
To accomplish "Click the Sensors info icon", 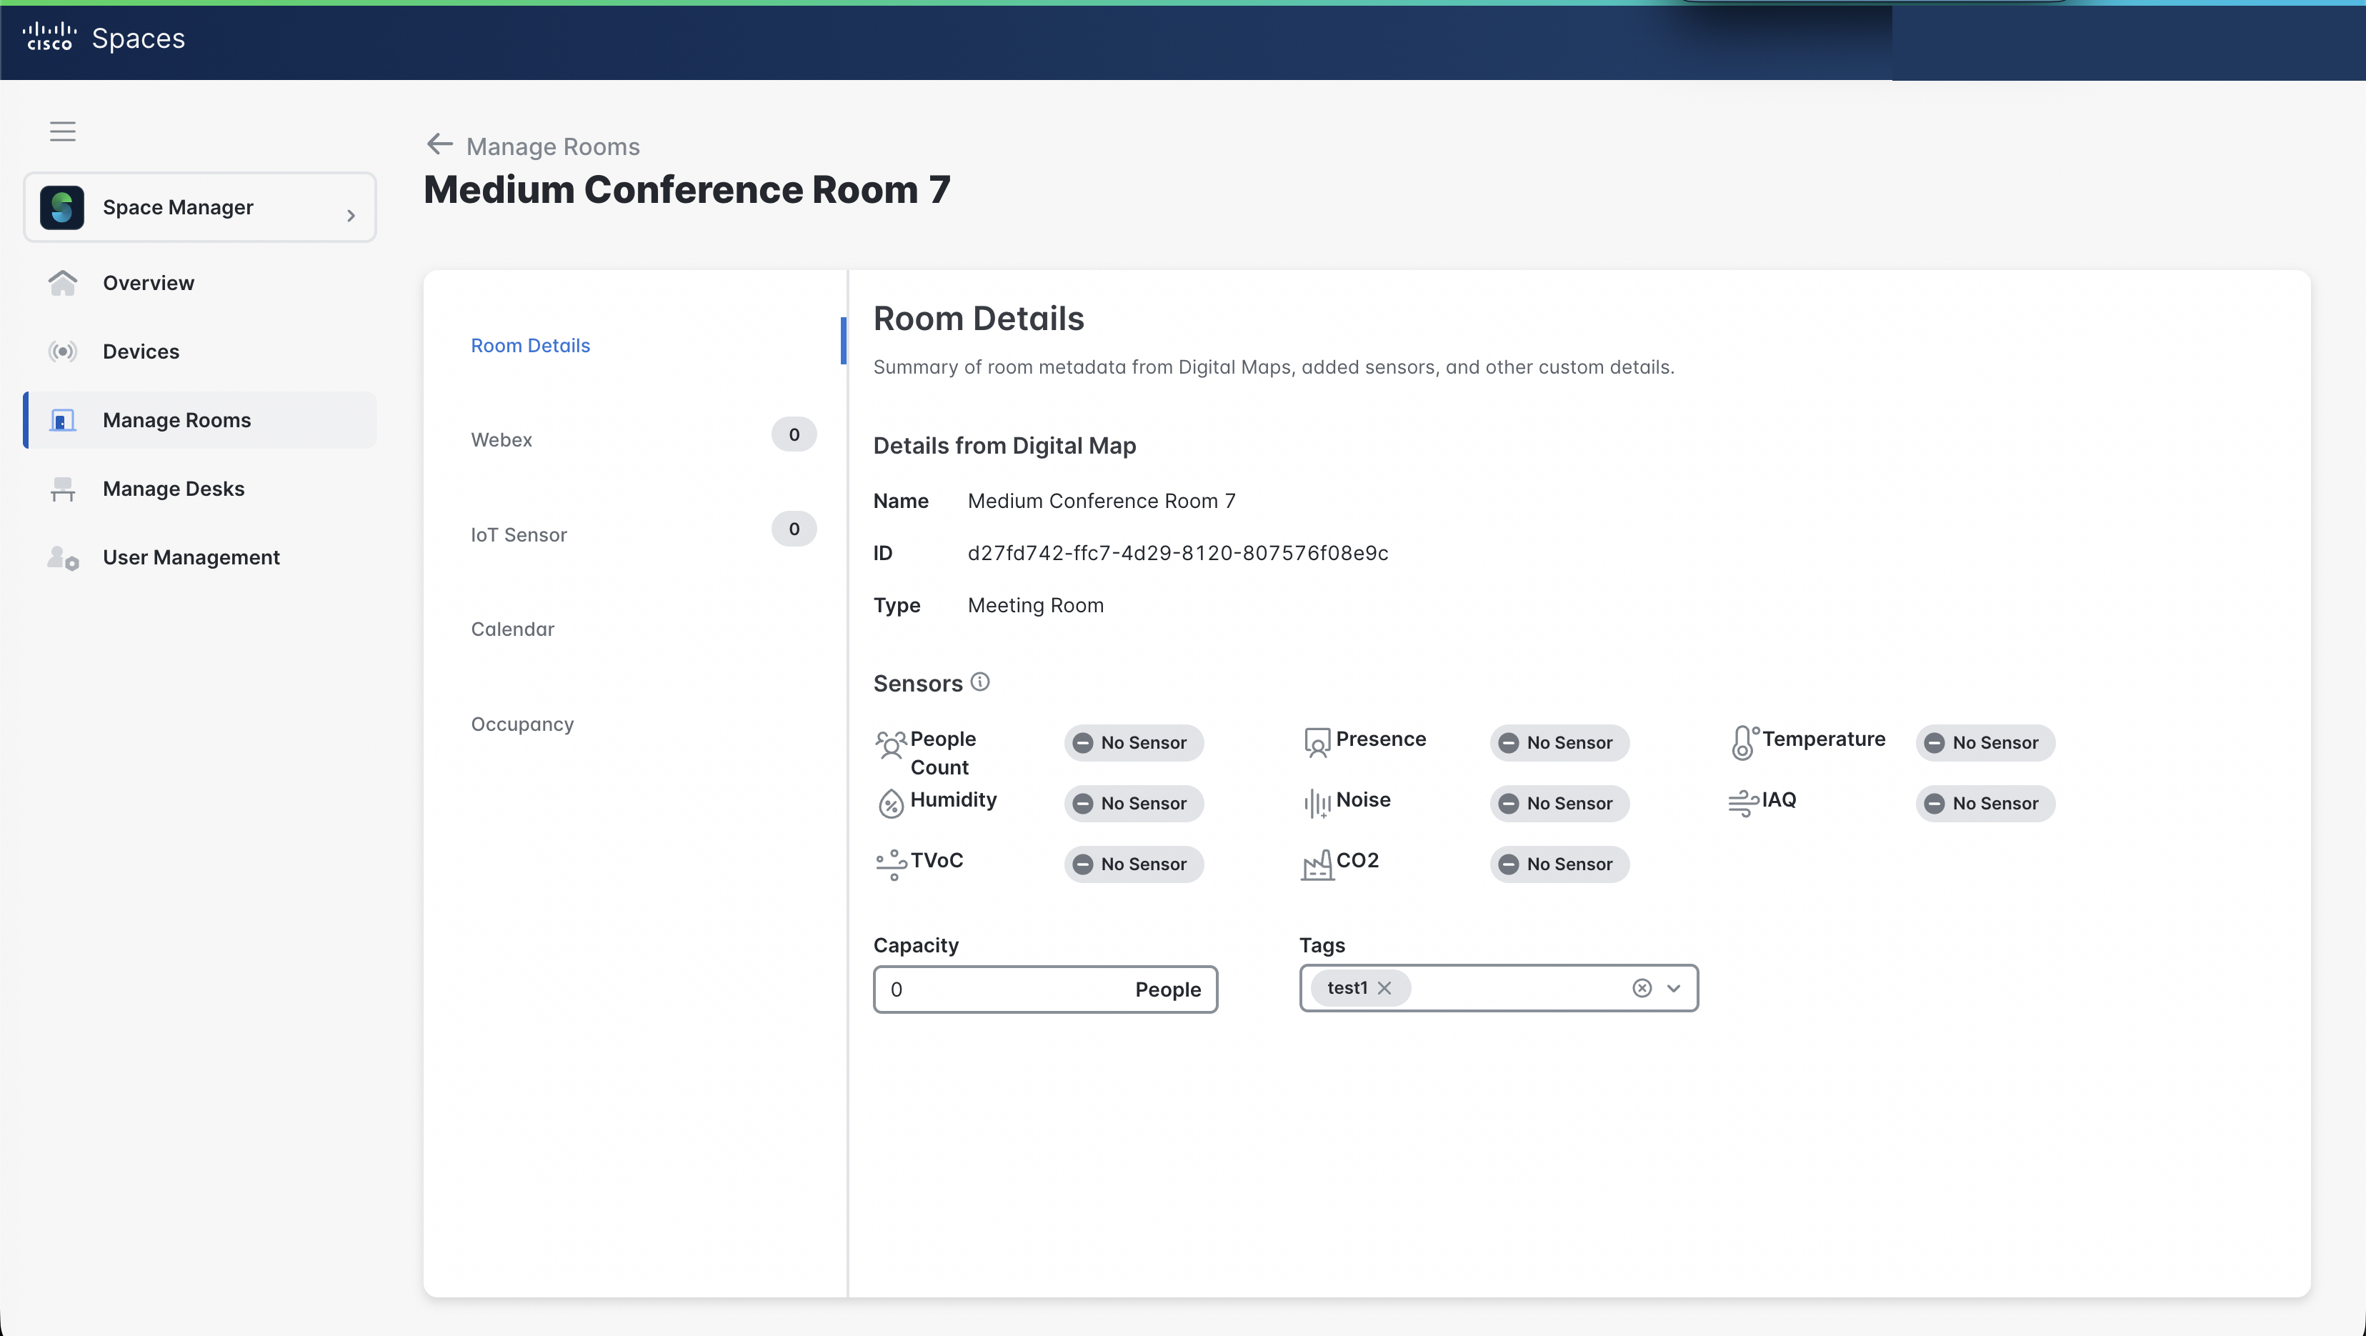I will (980, 682).
